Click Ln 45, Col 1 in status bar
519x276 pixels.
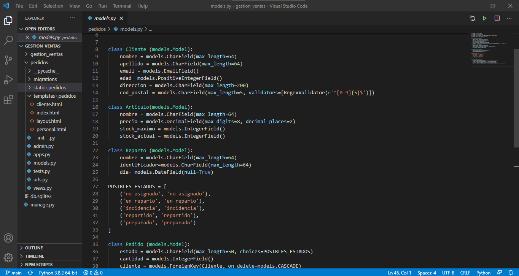click(x=400, y=273)
